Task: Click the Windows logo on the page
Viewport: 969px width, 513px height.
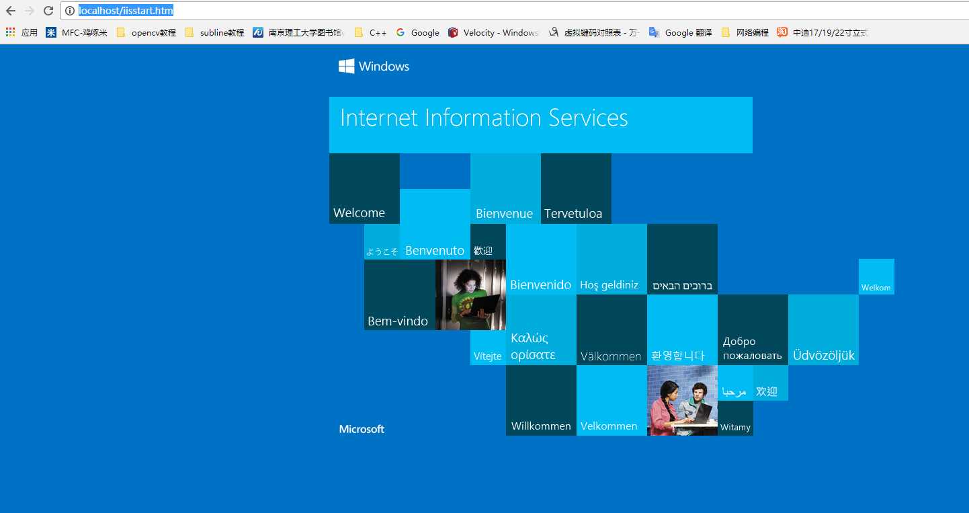Action: (374, 66)
